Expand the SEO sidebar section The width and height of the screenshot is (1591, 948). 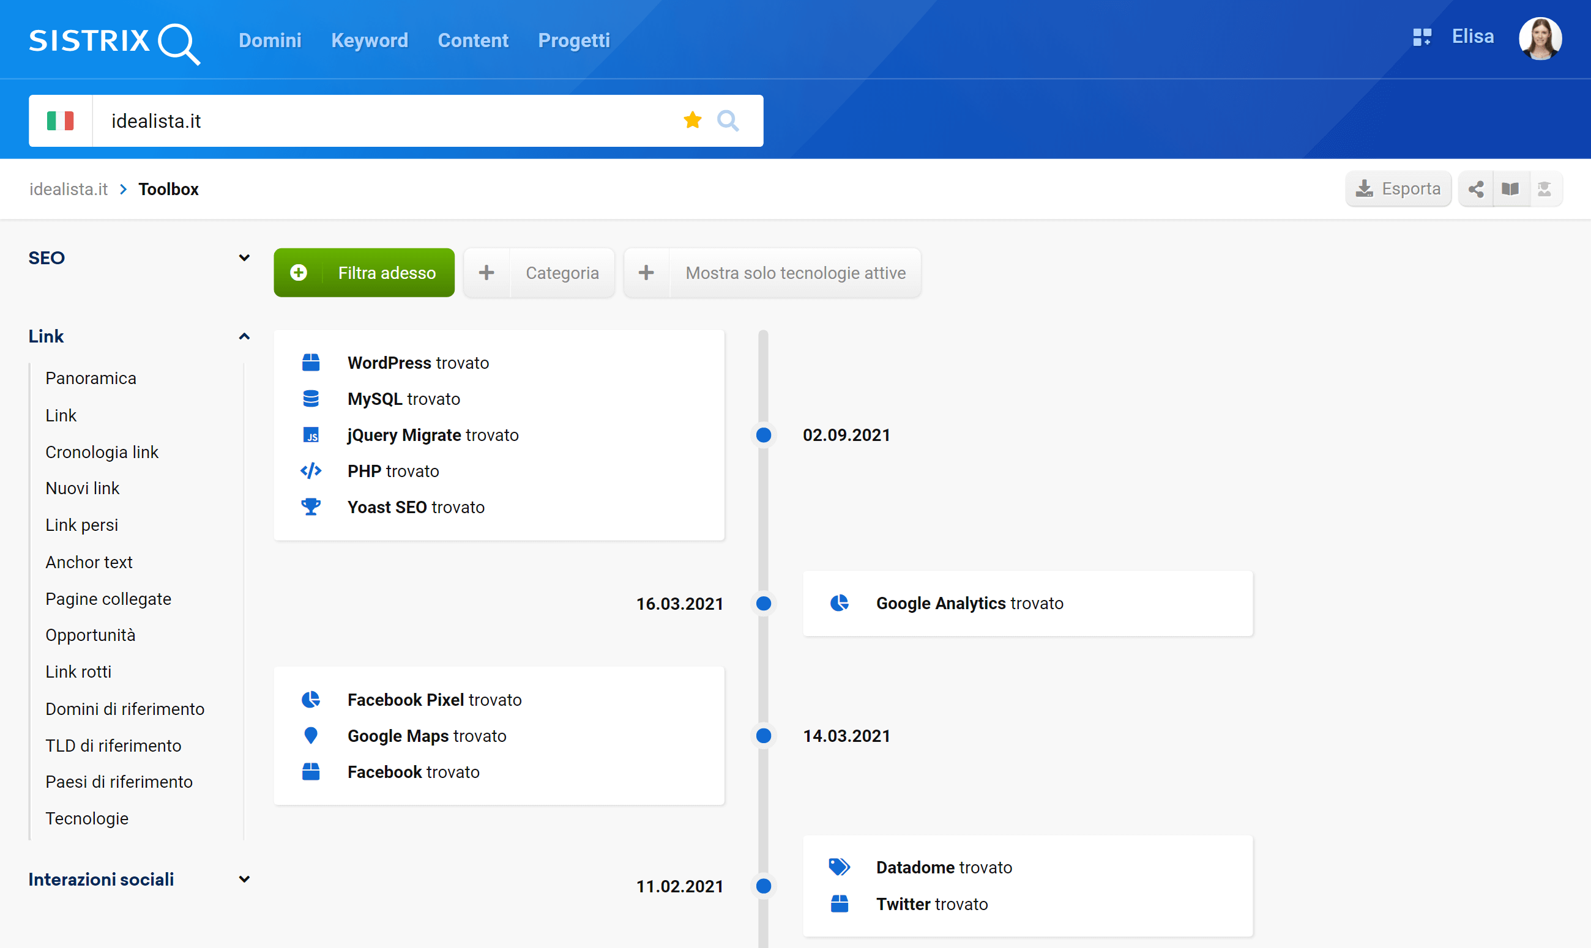tap(139, 258)
